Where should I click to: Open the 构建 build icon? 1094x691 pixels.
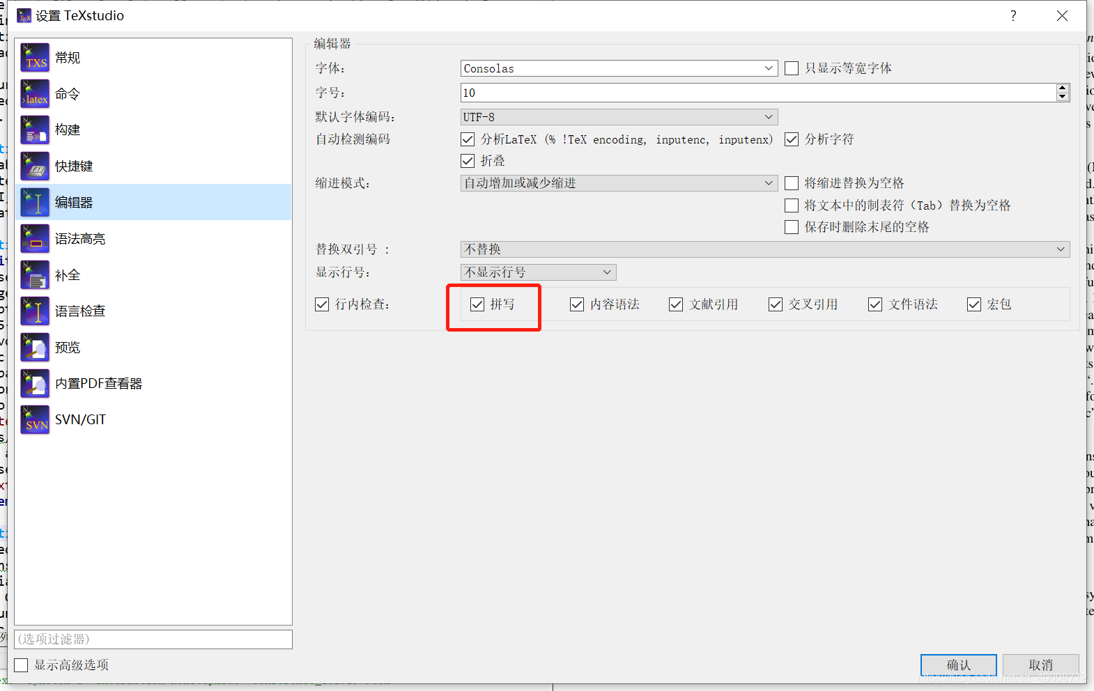click(35, 130)
